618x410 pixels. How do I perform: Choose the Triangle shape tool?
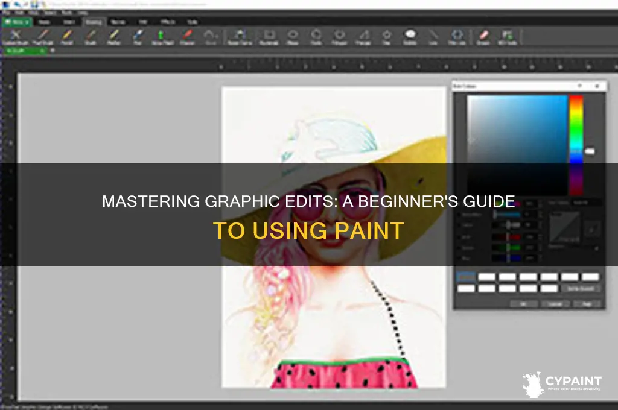[363, 37]
